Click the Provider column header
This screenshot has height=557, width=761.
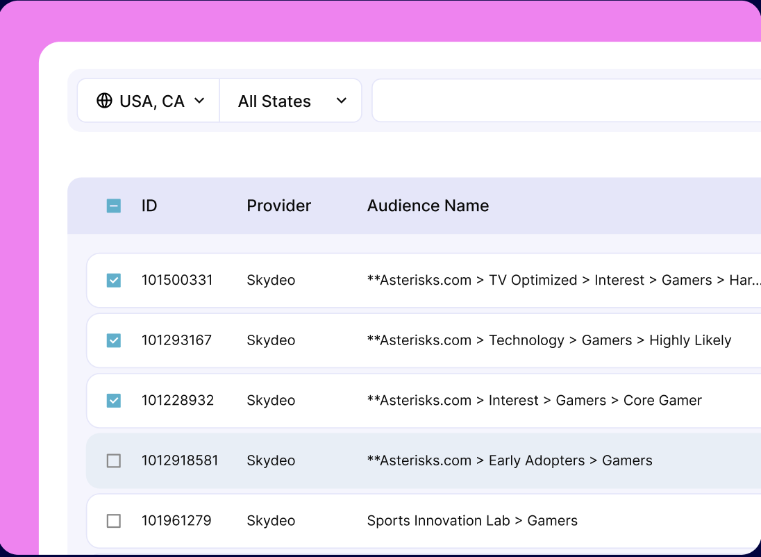278,206
